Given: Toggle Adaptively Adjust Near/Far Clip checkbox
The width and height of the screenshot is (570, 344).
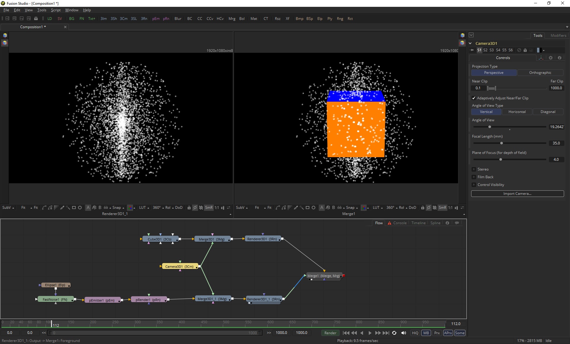Looking at the screenshot, I should coord(474,98).
